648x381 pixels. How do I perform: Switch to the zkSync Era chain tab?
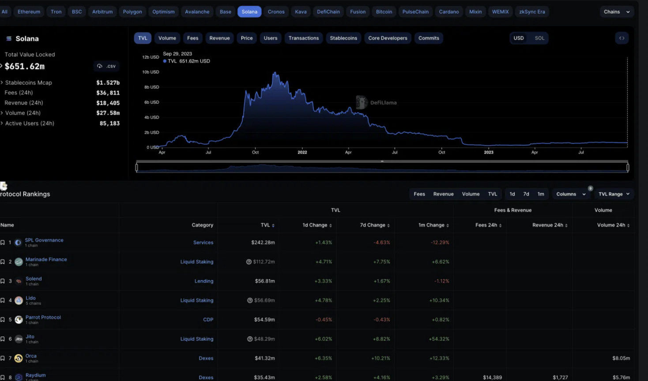[x=532, y=12]
